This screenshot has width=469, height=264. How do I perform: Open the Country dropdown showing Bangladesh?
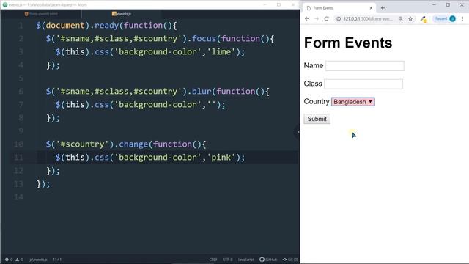353,102
